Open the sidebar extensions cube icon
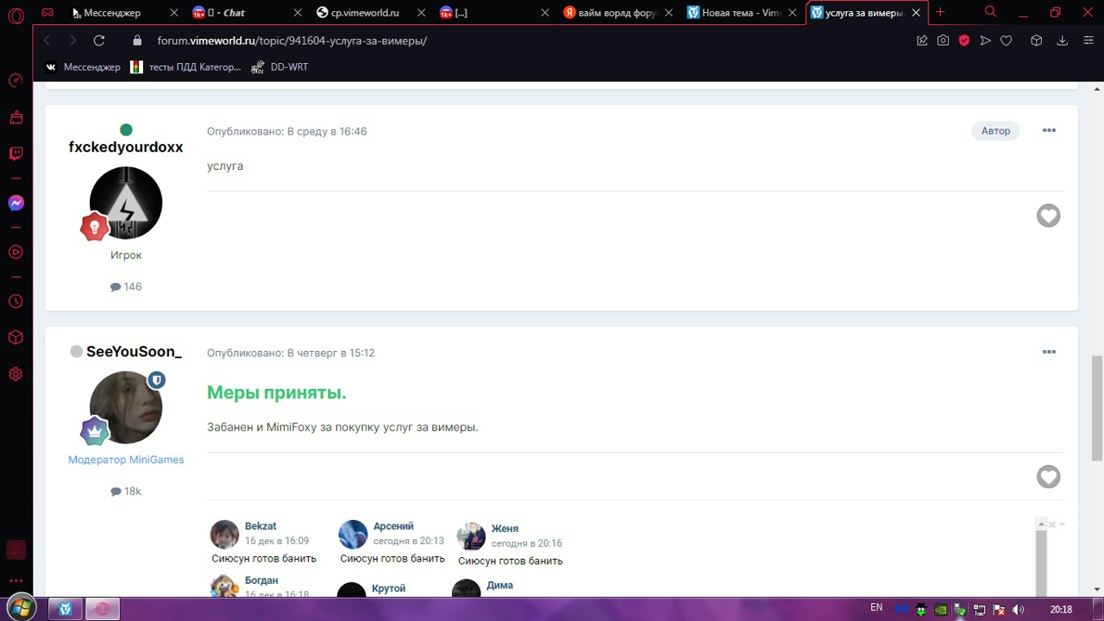1104x621 pixels. coord(16,337)
